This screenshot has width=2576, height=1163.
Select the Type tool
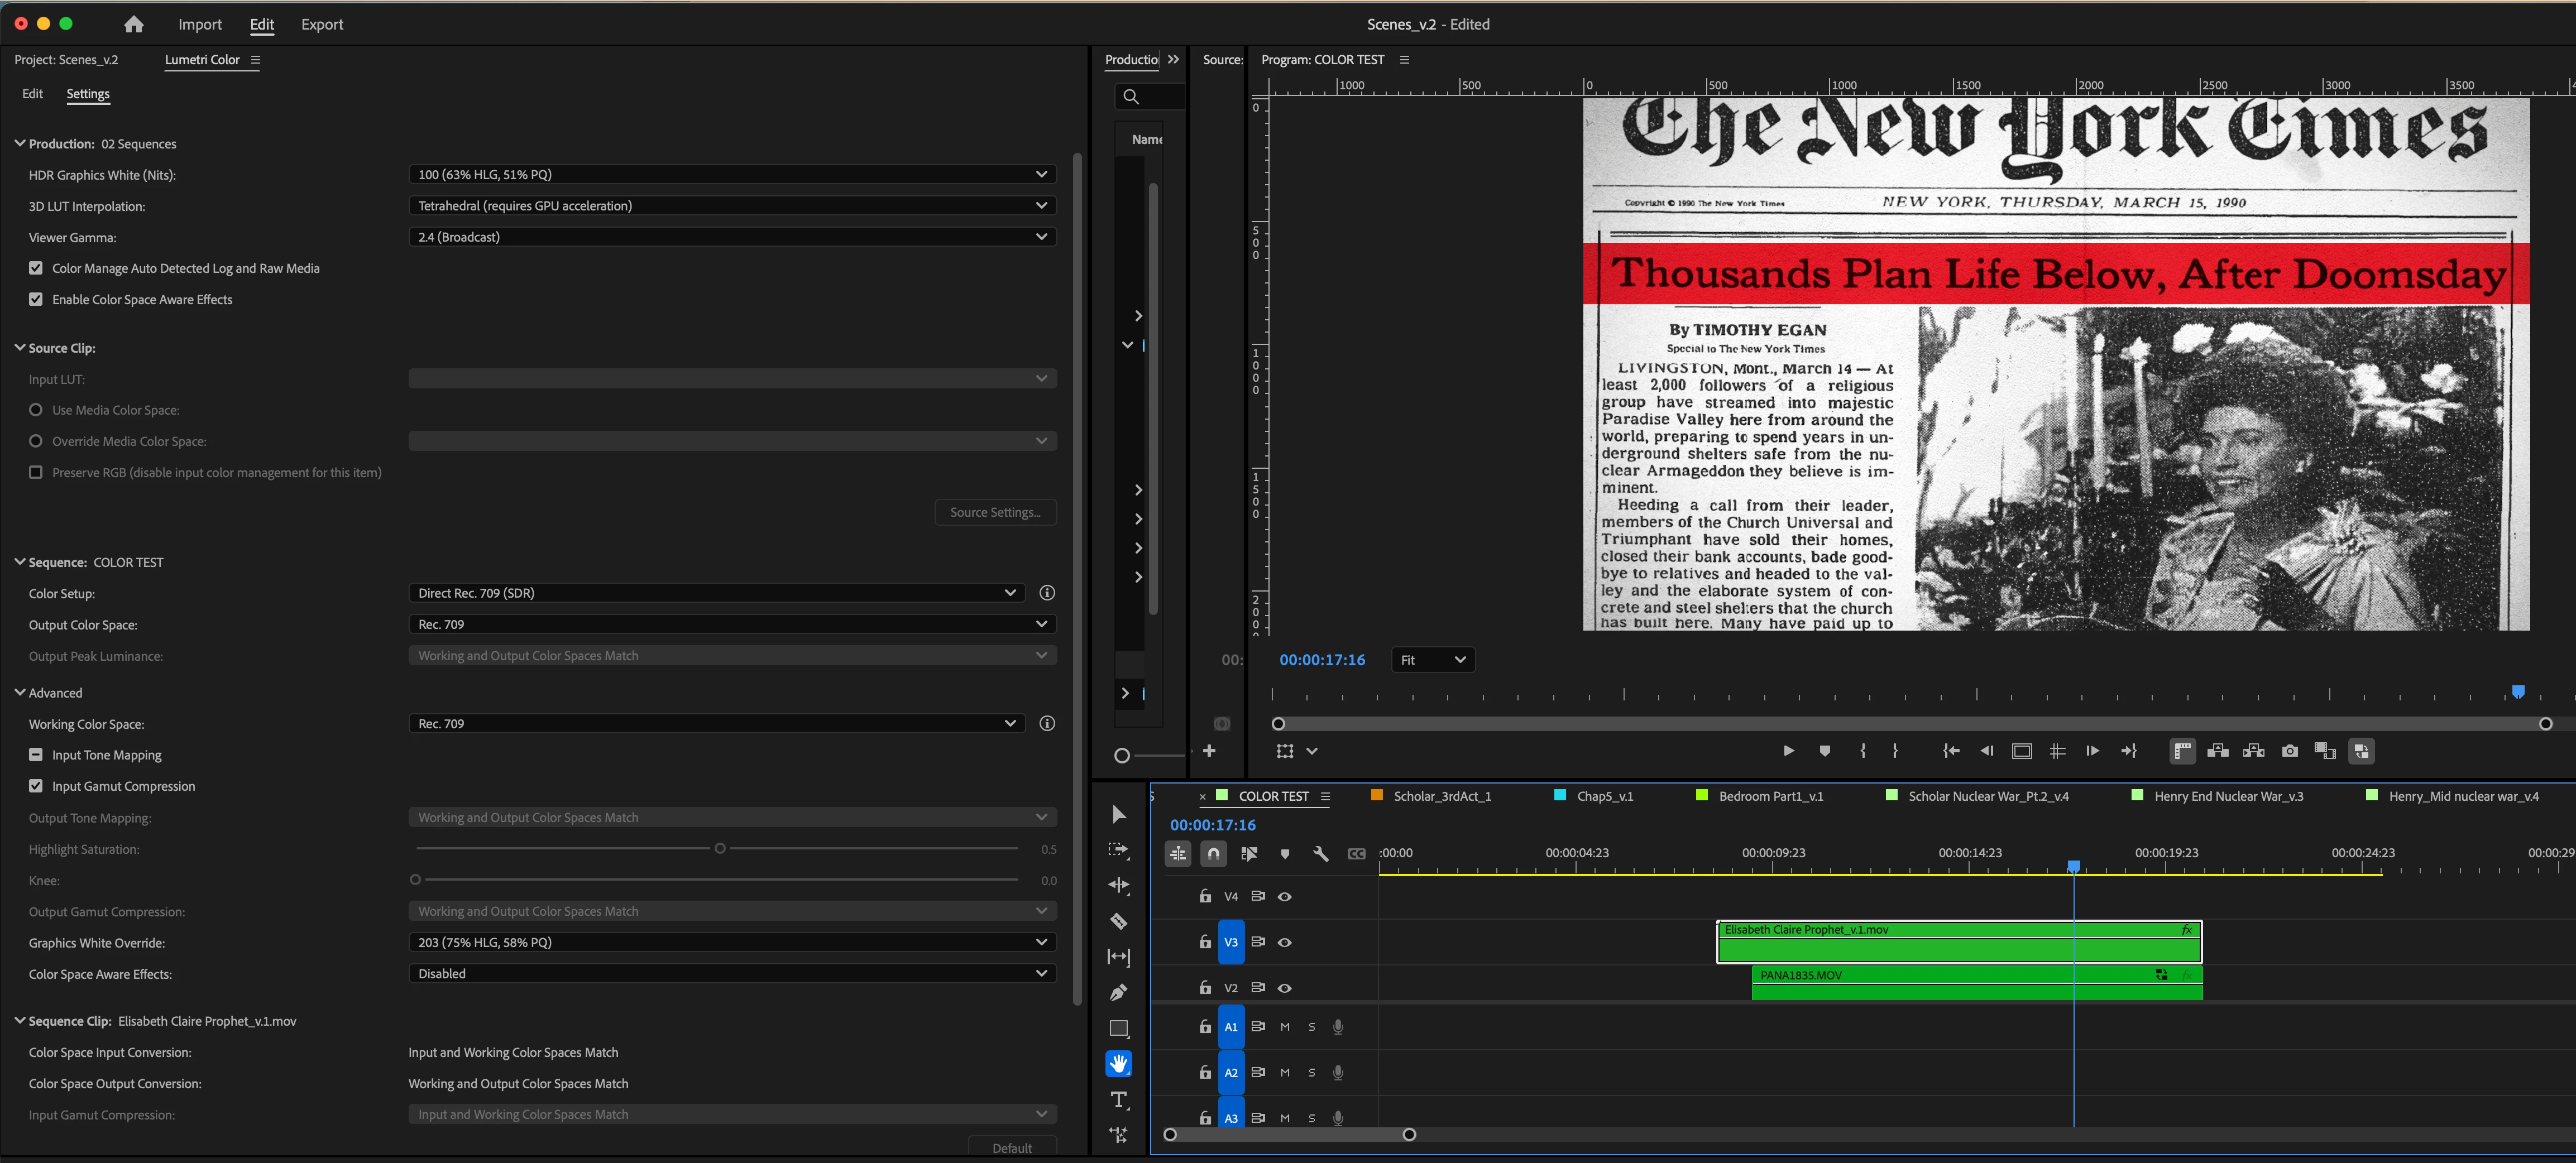pos(1119,1100)
